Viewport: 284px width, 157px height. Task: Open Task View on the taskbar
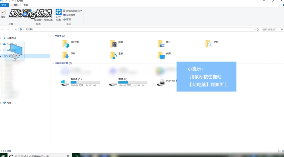click(x=76, y=156)
